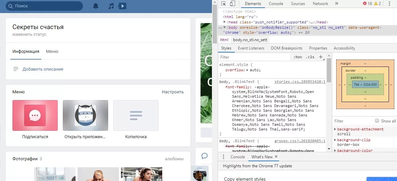Switch to VK Информация tab
The image size is (397, 181).
point(26,52)
